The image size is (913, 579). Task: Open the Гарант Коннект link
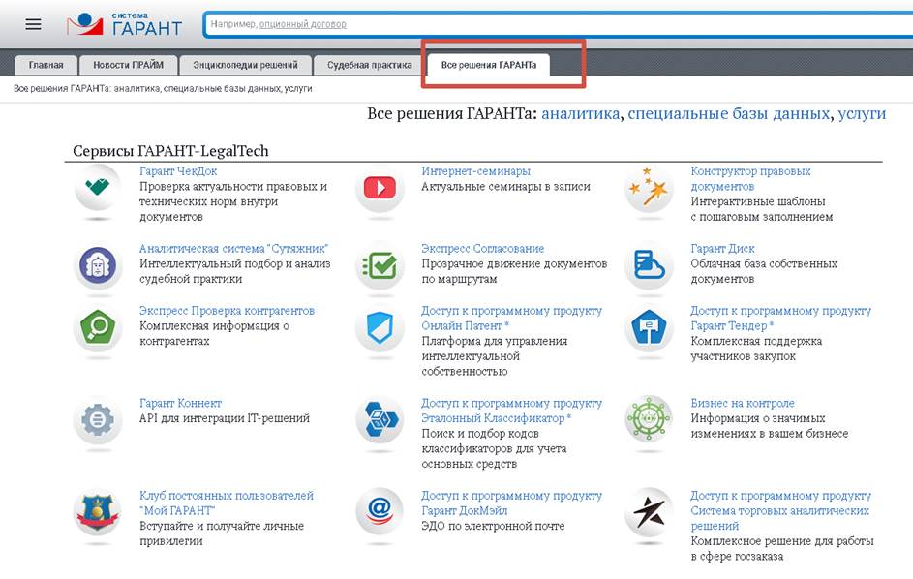coord(180,403)
